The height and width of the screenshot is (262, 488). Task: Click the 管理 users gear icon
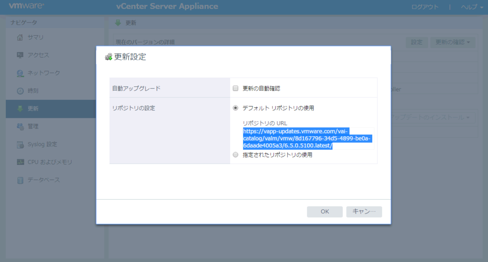coord(20,126)
